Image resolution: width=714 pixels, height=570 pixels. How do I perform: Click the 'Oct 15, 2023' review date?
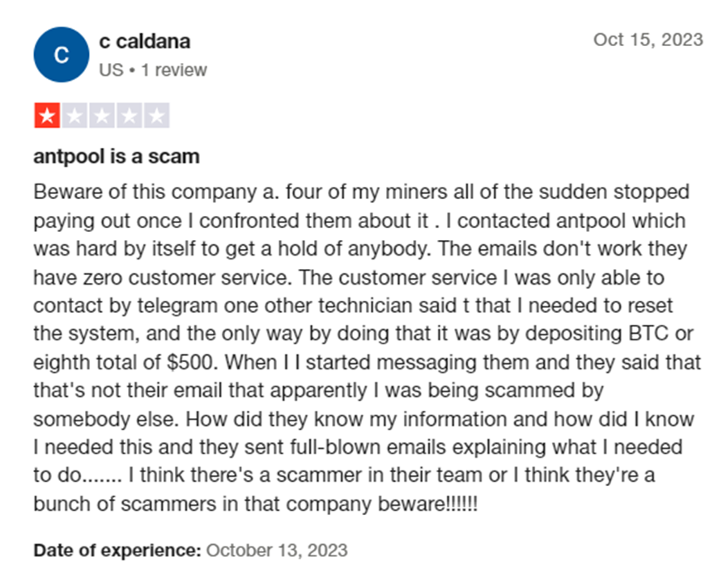tap(648, 40)
